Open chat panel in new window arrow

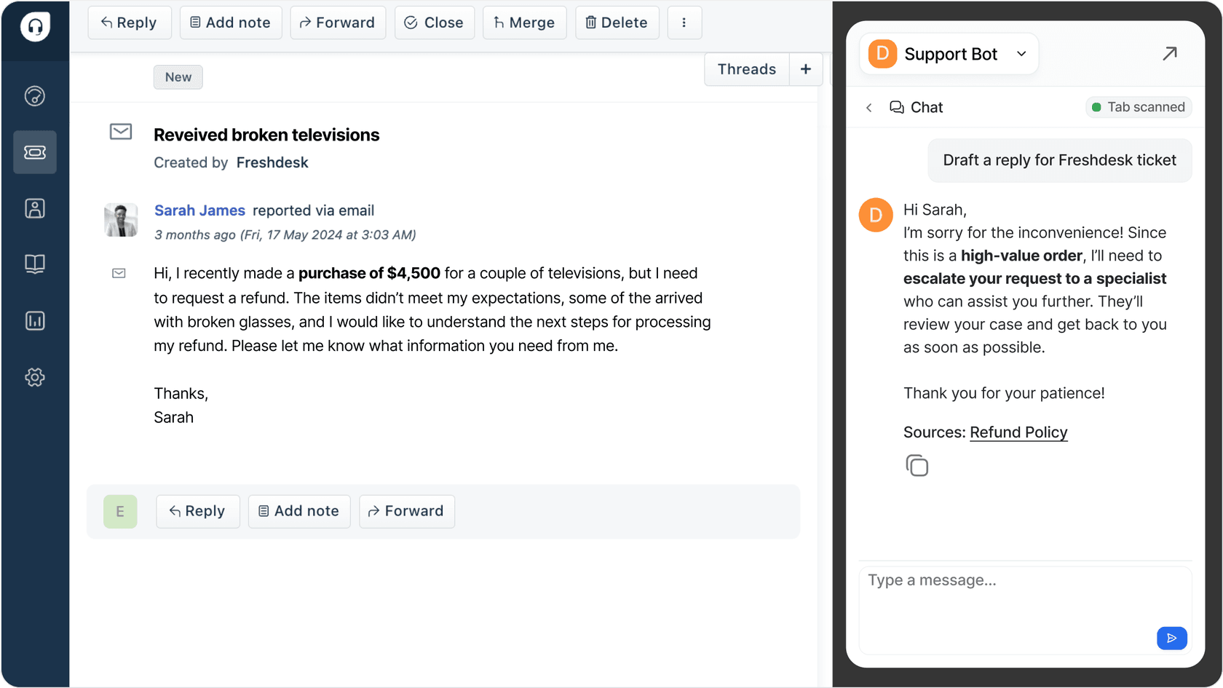point(1170,54)
